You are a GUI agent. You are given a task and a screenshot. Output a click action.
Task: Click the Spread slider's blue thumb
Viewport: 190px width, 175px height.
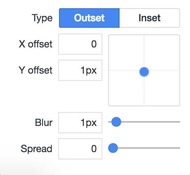113,148
